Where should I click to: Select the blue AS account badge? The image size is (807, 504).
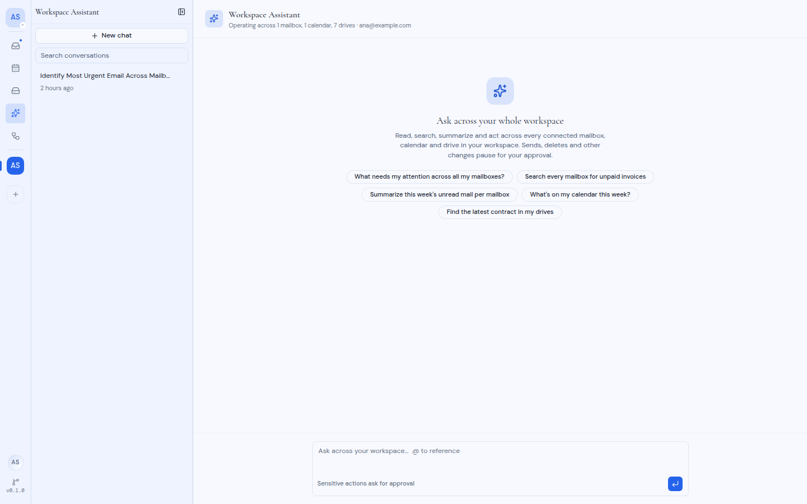(x=15, y=166)
